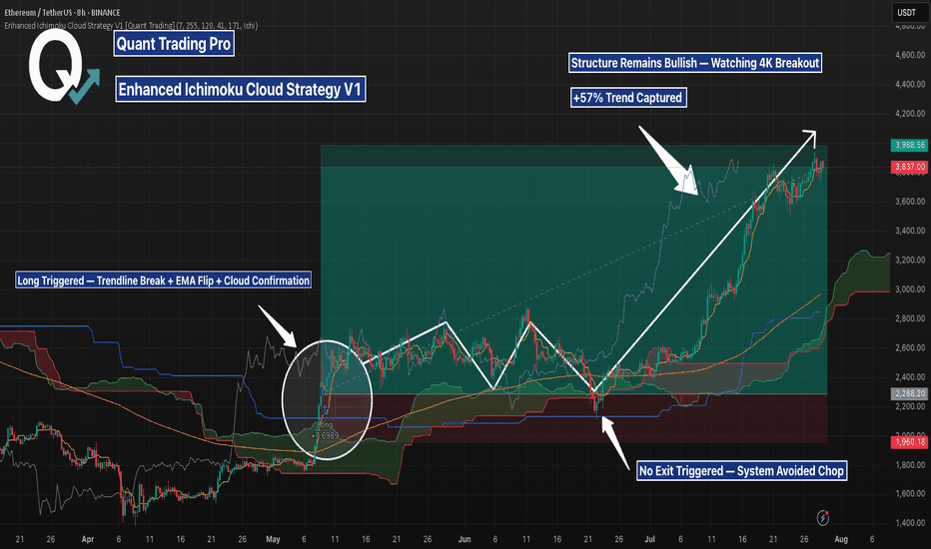931x549 pixels.
Task: Select the '+57% Trend Captured' annotation
Action: (628, 98)
